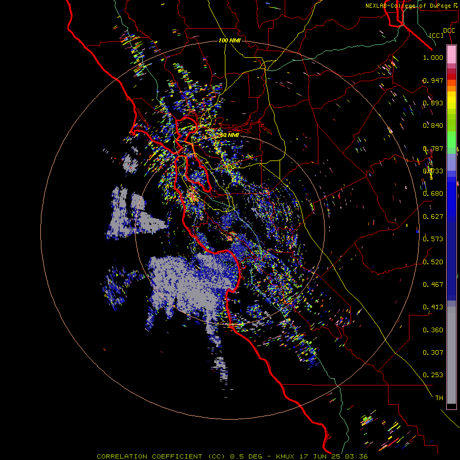Select the 0.947 scale value
Screen dimensions: 460x460
(433, 80)
